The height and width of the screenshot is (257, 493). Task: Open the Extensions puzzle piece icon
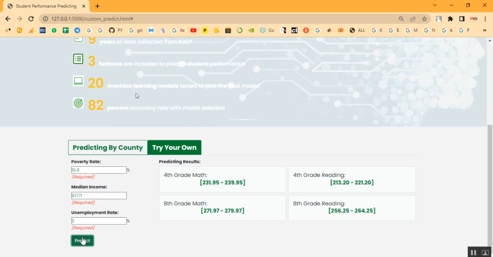click(x=450, y=19)
